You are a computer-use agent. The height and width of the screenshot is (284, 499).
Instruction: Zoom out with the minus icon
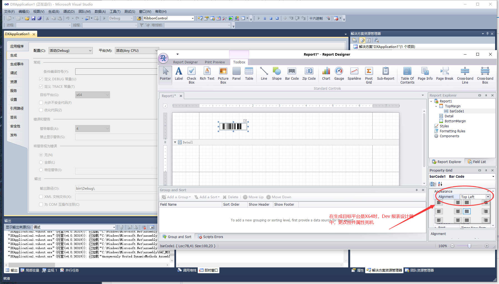(x=452, y=246)
